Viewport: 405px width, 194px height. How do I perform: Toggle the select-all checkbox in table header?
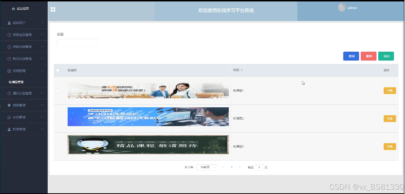pyautogui.click(x=57, y=70)
